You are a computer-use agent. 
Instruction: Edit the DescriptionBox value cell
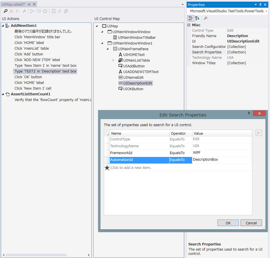(x=222, y=160)
